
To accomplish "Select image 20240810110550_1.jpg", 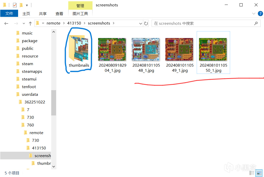I will pyautogui.click(x=213, y=52).
